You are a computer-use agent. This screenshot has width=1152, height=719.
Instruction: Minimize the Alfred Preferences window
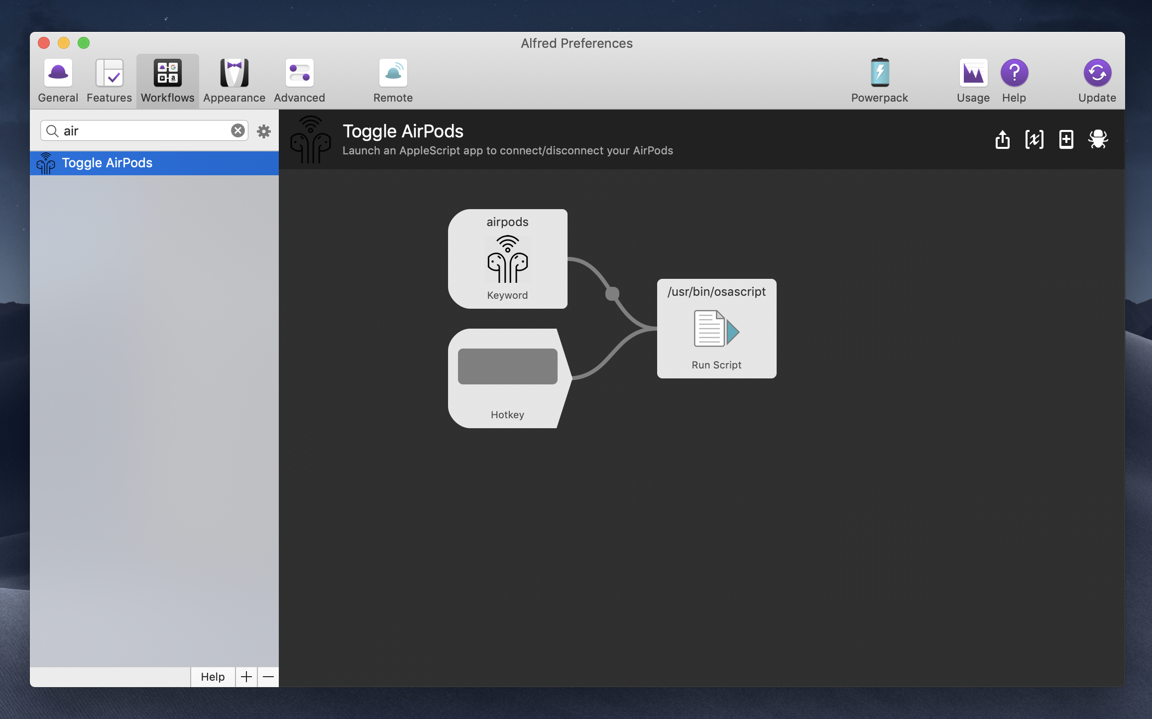point(64,43)
